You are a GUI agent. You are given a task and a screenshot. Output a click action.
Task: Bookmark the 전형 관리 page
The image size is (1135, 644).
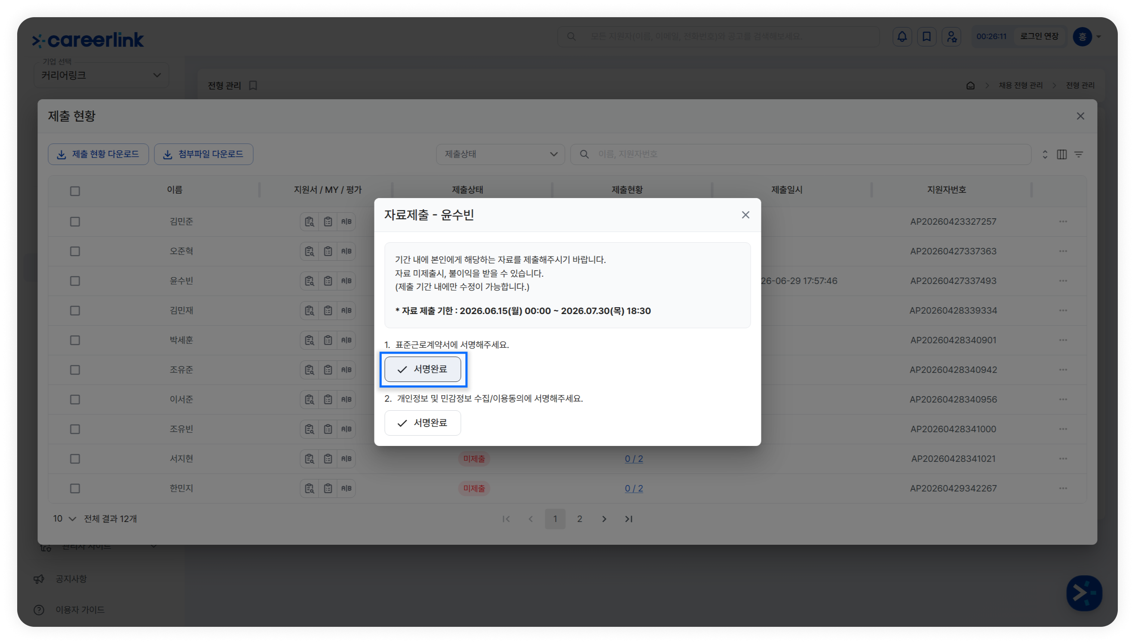(x=253, y=85)
